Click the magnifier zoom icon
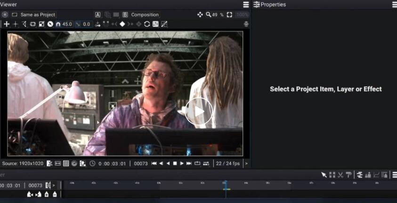This screenshot has height=203, width=397. tap(208, 15)
